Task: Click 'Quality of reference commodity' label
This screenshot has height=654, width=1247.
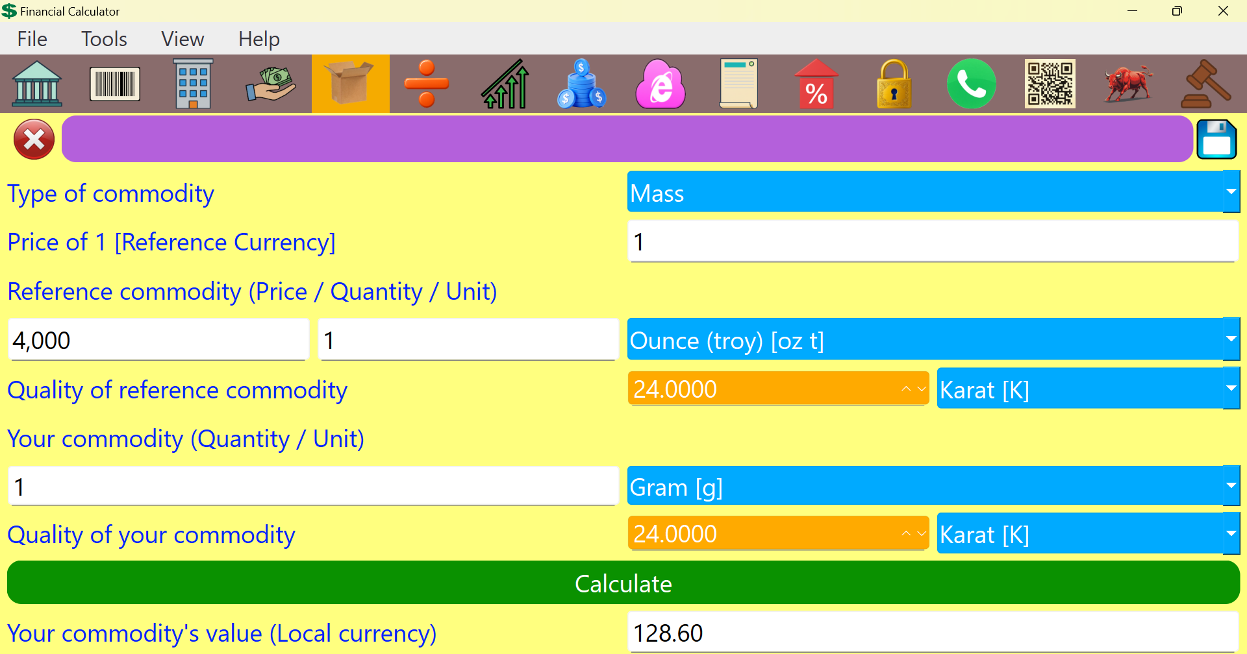Action: 177,390
